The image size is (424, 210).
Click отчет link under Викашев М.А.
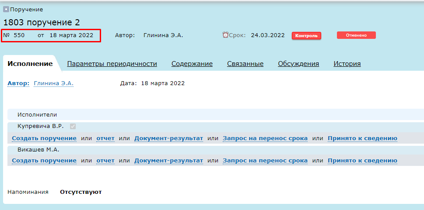tap(105, 161)
